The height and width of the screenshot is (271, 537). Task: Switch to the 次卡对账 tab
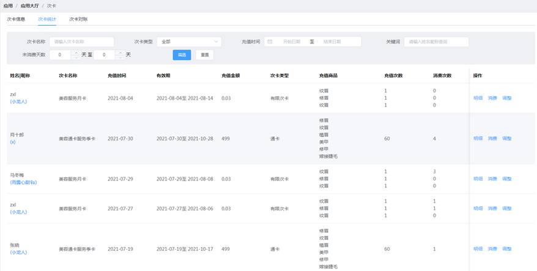coord(78,19)
